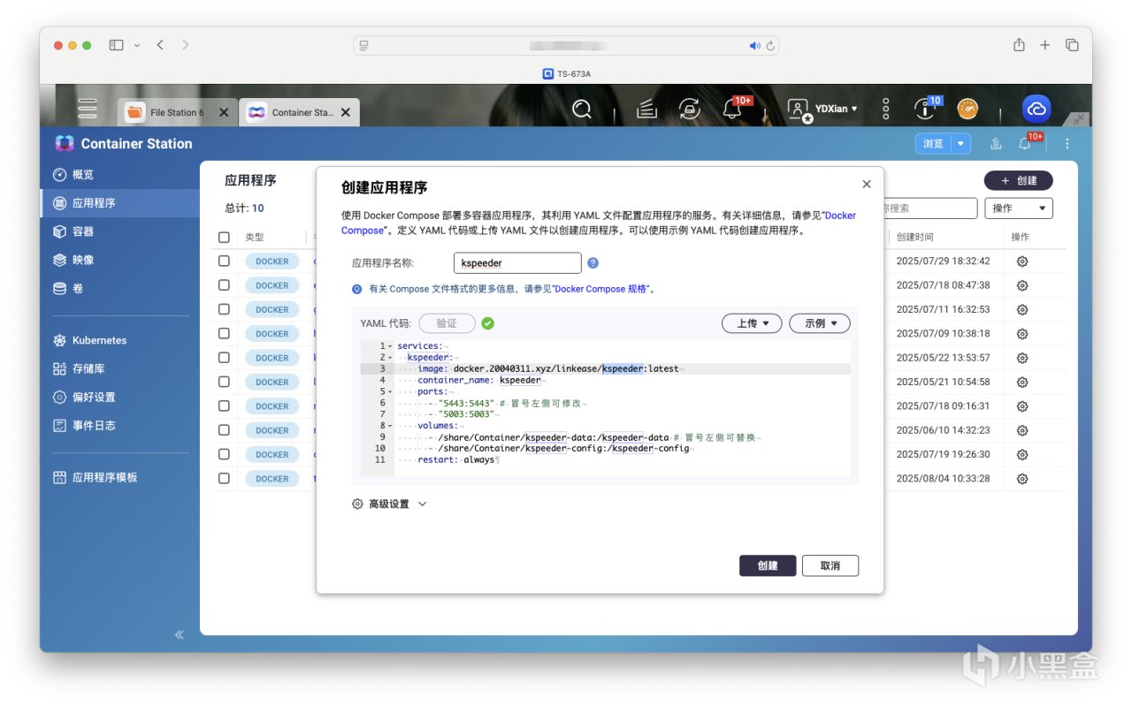Image resolution: width=1132 pixels, height=705 pixels.
Task: Open the gear for the row 2025/07/18 08:47:38
Action: pyautogui.click(x=1022, y=285)
